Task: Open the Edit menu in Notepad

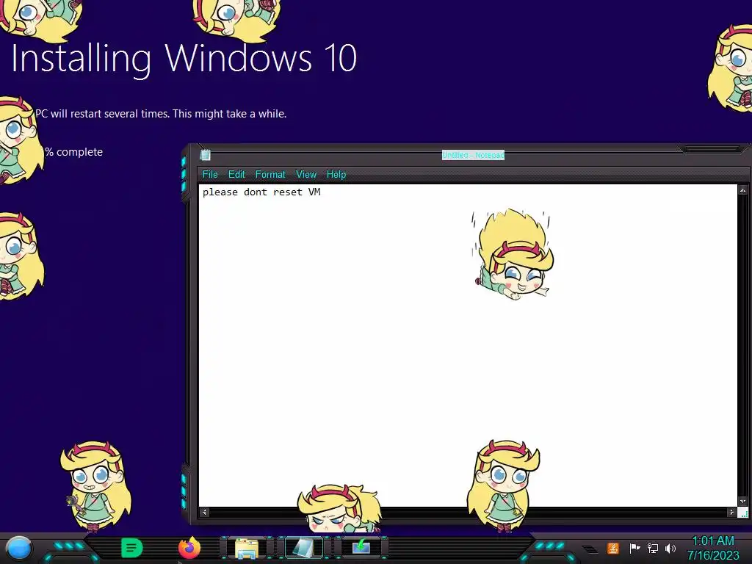Action: (236, 175)
